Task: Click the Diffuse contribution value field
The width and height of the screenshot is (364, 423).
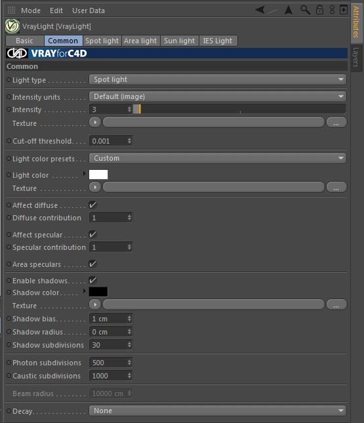Action: [108, 218]
